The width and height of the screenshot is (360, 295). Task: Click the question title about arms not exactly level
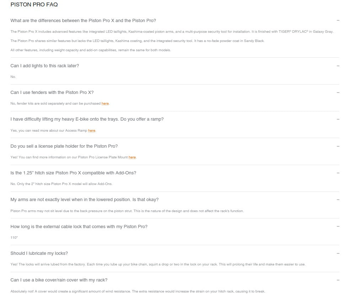(85, 200)
